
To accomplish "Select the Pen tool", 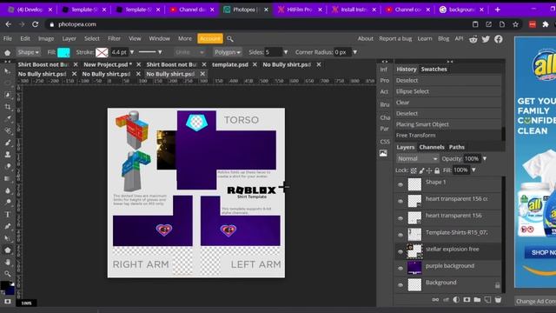I will (8, 226).
